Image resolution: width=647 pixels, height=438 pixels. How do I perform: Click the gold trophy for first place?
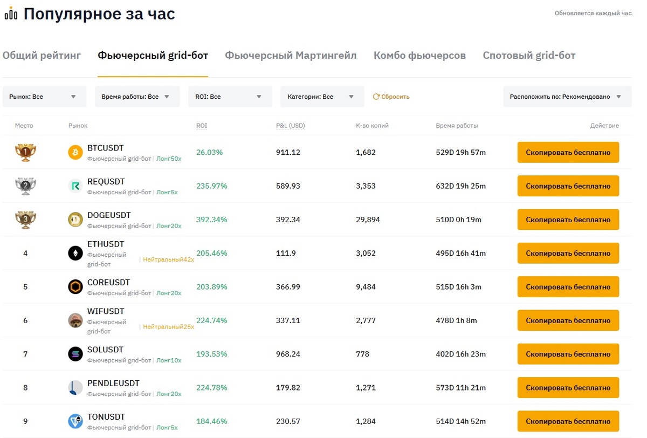pos(25,152)
